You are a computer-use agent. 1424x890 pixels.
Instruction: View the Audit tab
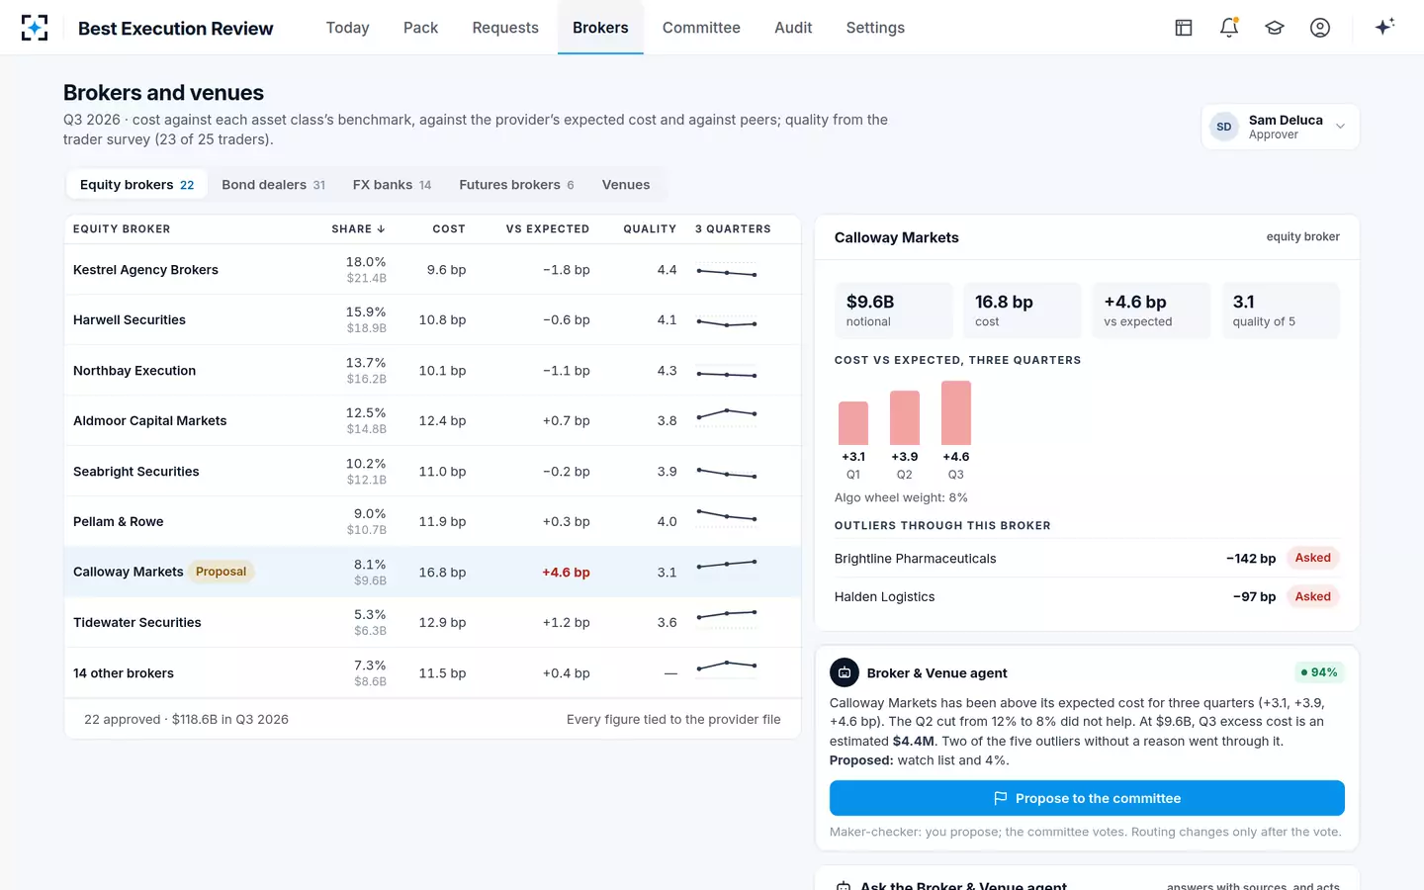tap(793, 28)
